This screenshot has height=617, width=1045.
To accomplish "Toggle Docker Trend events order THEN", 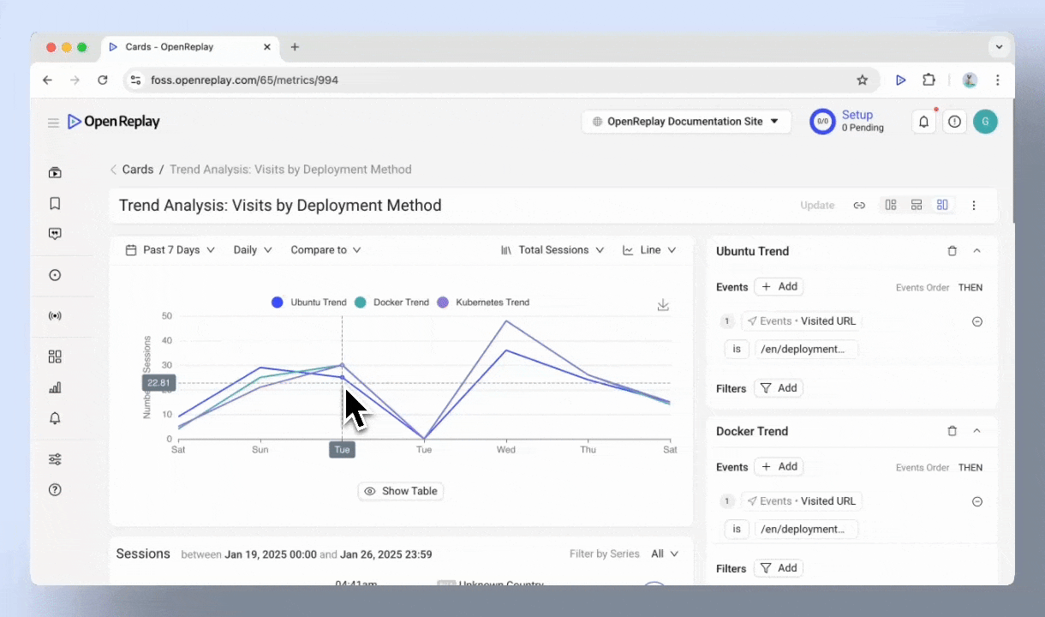I will click(970, 467).
